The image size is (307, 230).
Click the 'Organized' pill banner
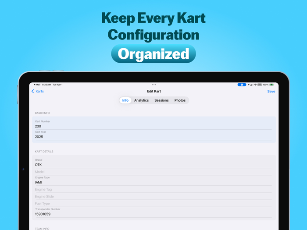153,54
